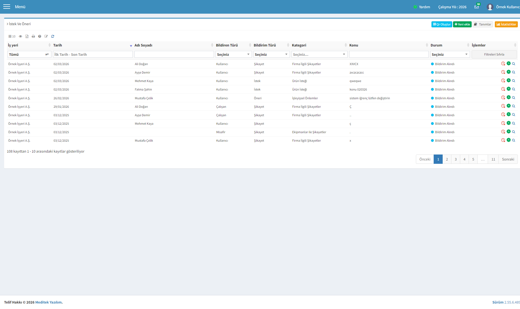Screen dimensions: 520x309
Task: Click 'İşleyişsel Önlemler' category cell
Action: click(305, 98)
